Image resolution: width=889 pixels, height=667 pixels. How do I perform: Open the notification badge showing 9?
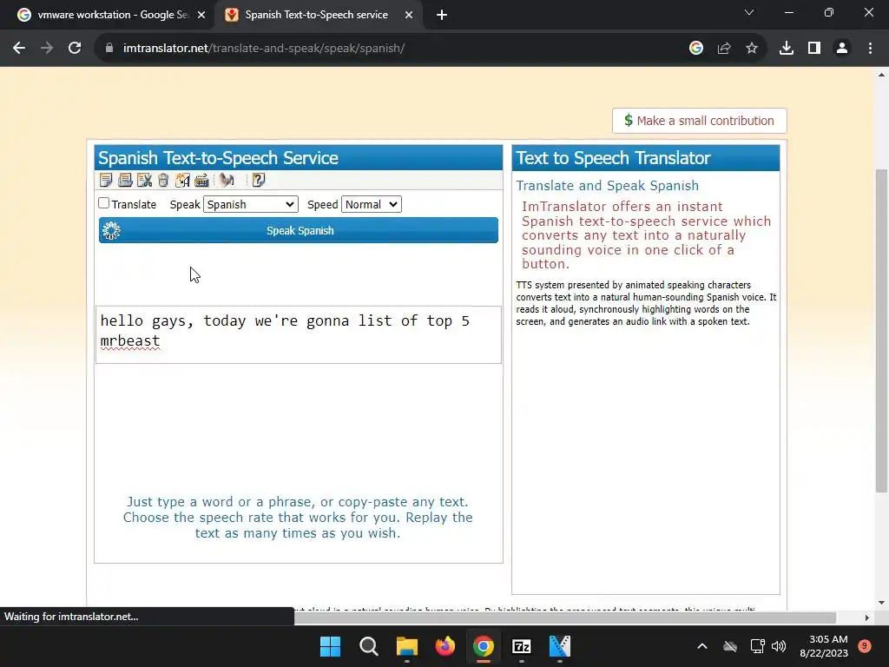(865, 645)
